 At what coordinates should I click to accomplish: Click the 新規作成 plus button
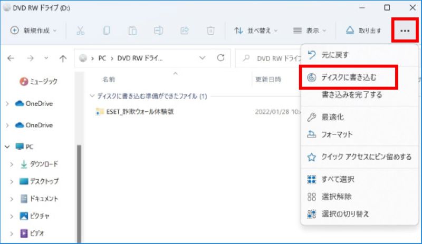tap(33, 31)
